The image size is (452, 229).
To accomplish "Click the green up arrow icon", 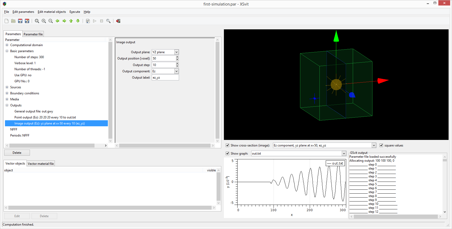I will click(71, 21).
